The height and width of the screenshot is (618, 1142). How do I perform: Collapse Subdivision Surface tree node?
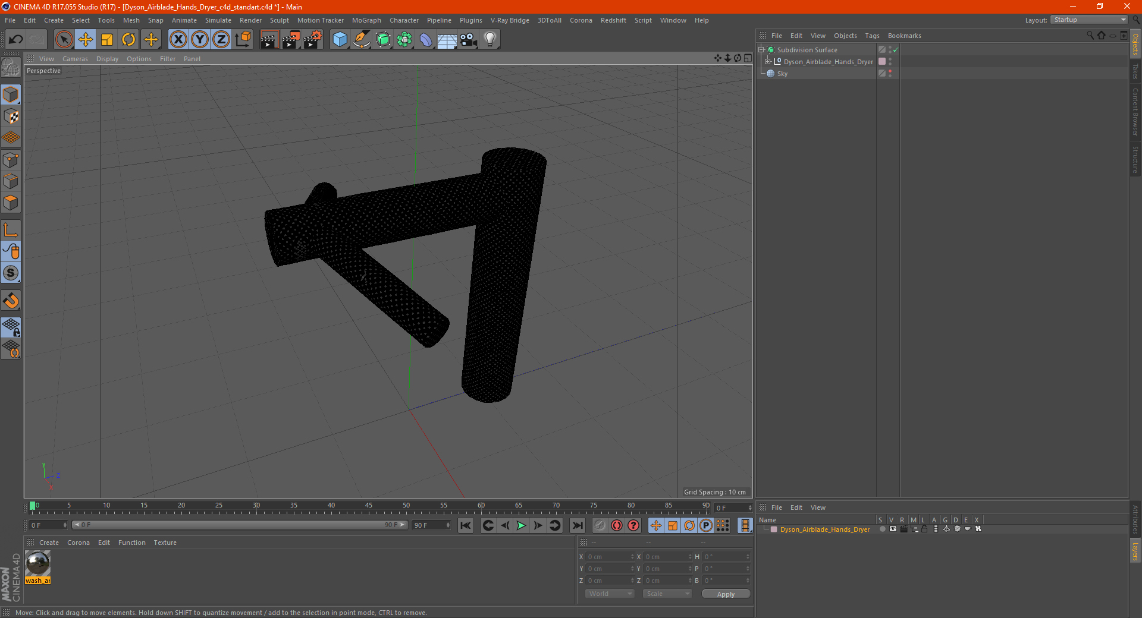(761, 50)
